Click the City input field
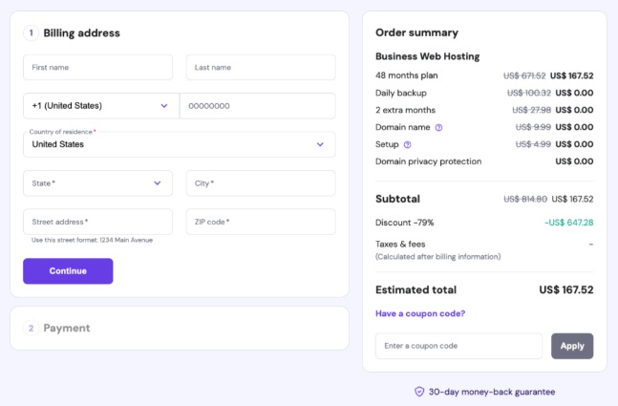This screenshot has width=618, height=406. click(260, 183)
